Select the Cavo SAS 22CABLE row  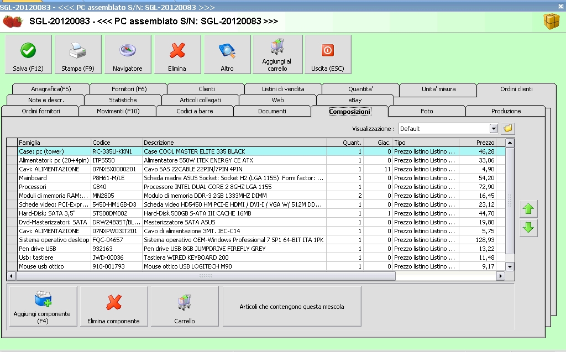pyautogui.click(x=256, y=169)
